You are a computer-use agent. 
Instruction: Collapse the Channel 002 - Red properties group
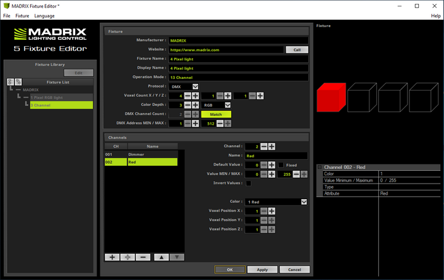point(320,167)
